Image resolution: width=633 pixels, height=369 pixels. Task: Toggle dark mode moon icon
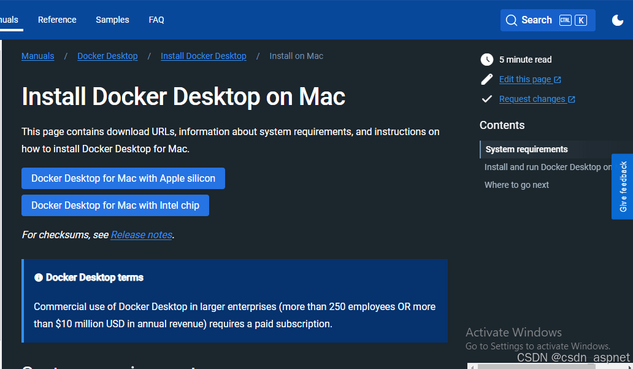click(x=617, y=20)
